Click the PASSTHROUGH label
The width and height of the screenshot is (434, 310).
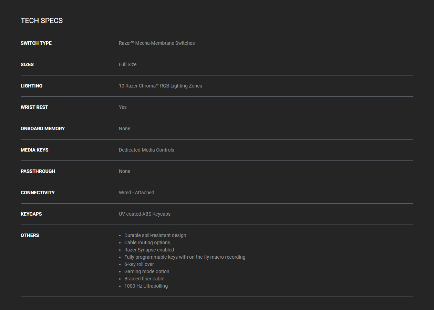pos(38,171)
